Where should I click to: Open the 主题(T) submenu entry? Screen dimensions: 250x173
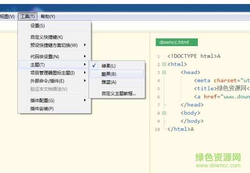[x=38, y=65]
